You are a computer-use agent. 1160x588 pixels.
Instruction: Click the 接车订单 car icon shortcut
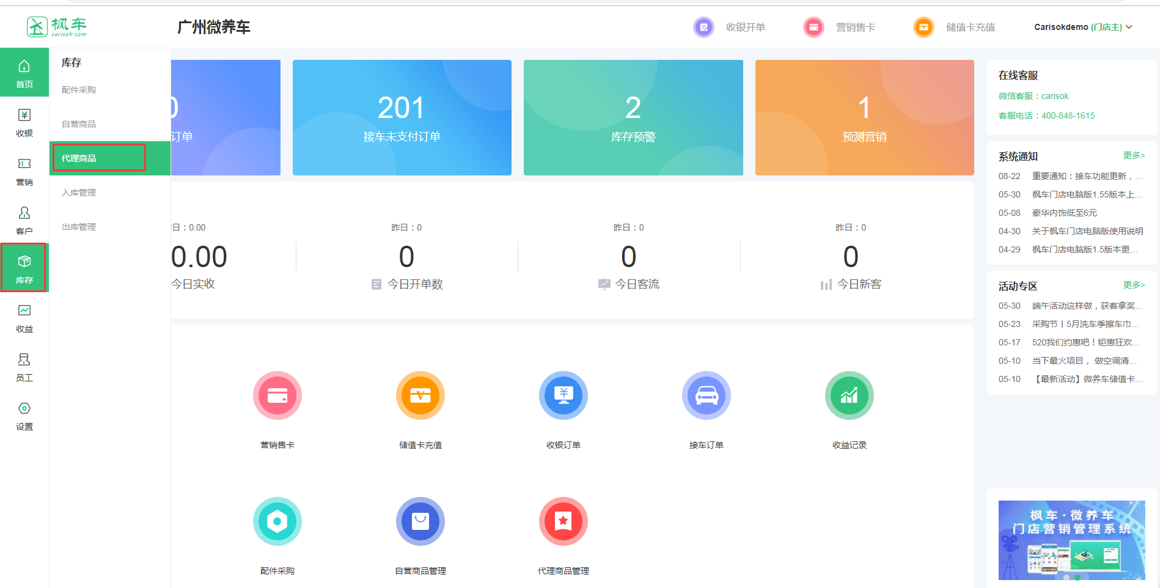tap(706, 396)
